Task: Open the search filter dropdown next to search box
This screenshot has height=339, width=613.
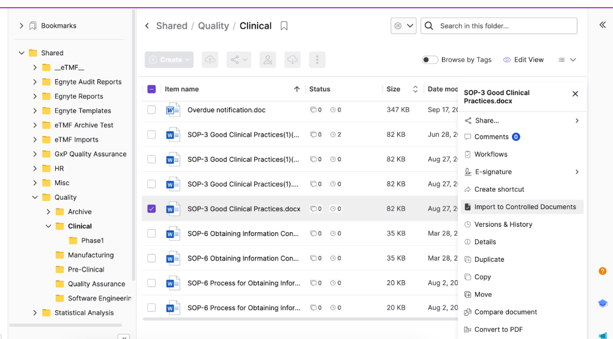Action: (403, 26)
